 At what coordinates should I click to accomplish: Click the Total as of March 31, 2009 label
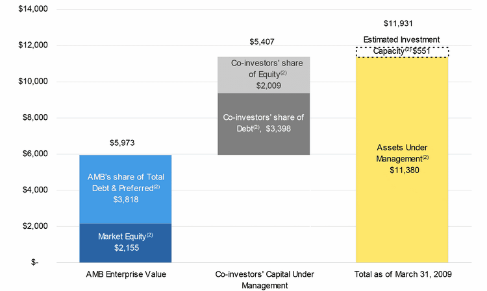402,274
